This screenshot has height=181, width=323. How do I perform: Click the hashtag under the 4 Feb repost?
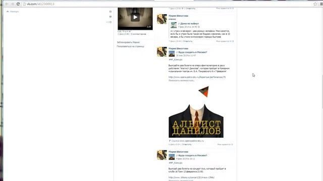[x=176, y=163]
